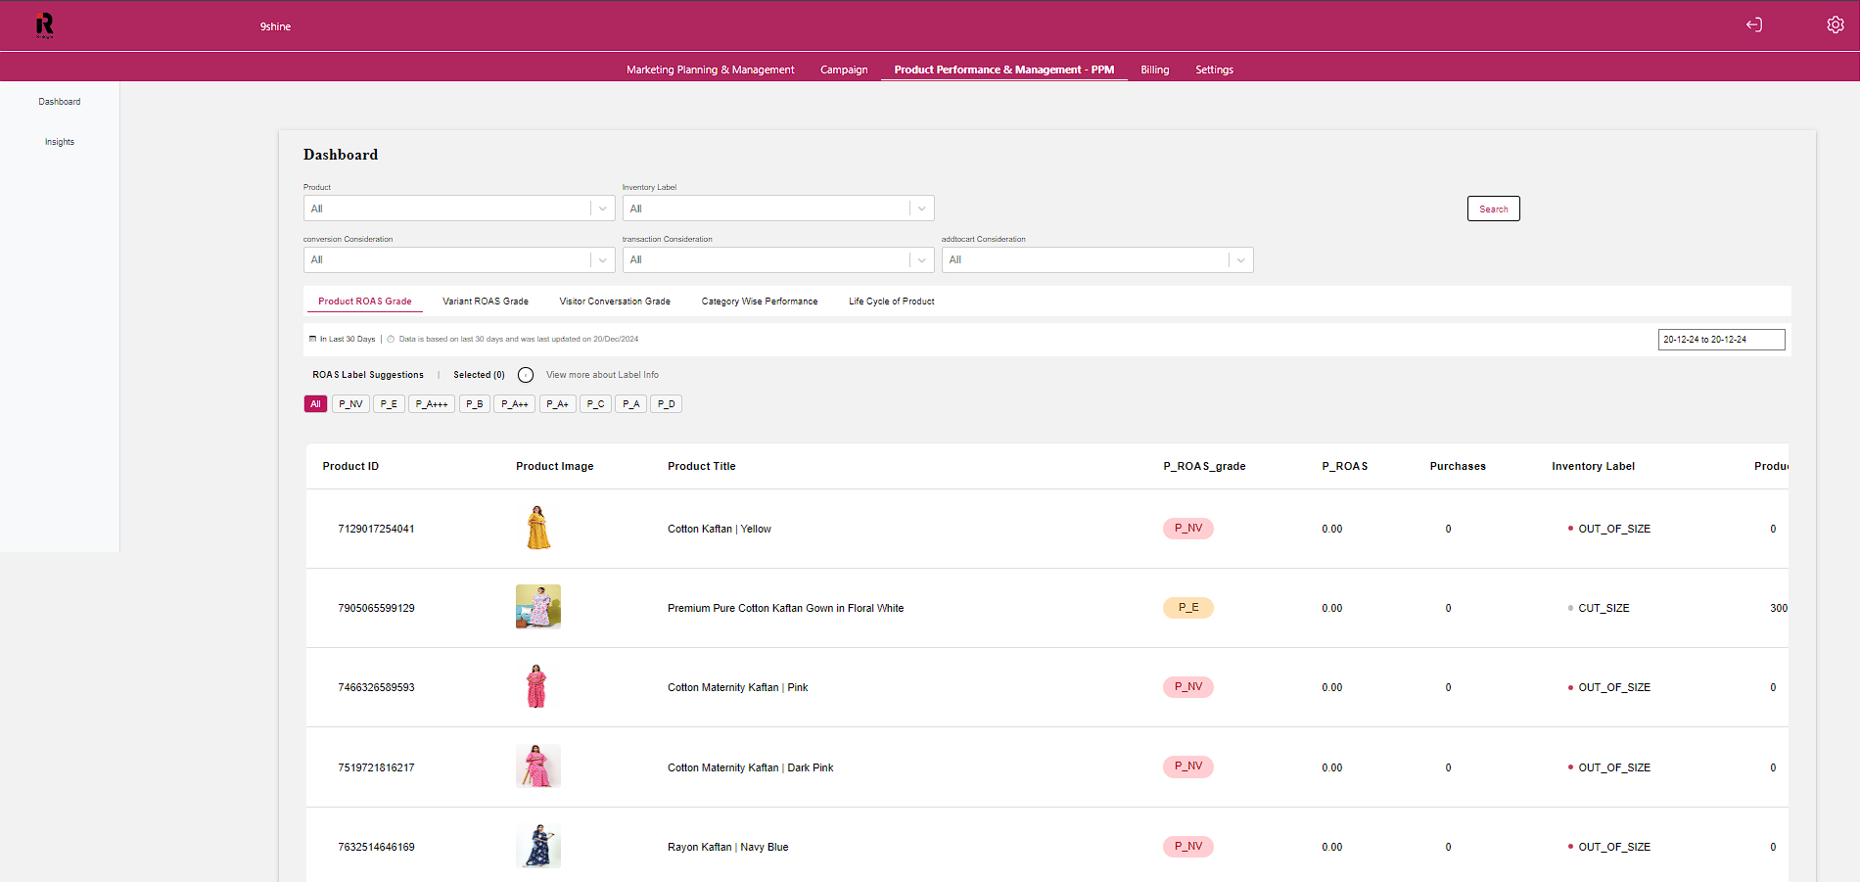
Task: Switch to Life Cycle of Product tab
Action: (892, 302)
